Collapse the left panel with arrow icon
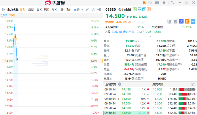 (3, 10)
